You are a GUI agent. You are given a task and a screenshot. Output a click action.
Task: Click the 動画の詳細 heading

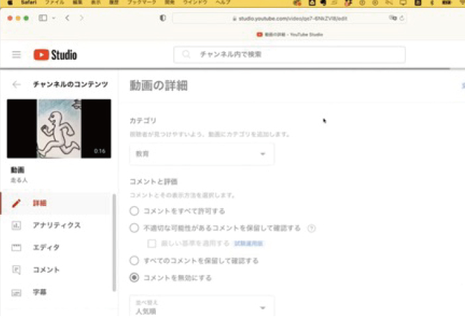(x=159, y=85)
